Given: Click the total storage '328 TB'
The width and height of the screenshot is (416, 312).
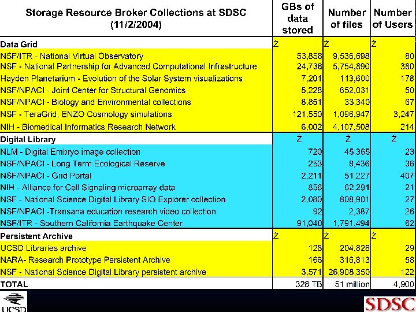Looking at the screenshot, I should [309, 284].
